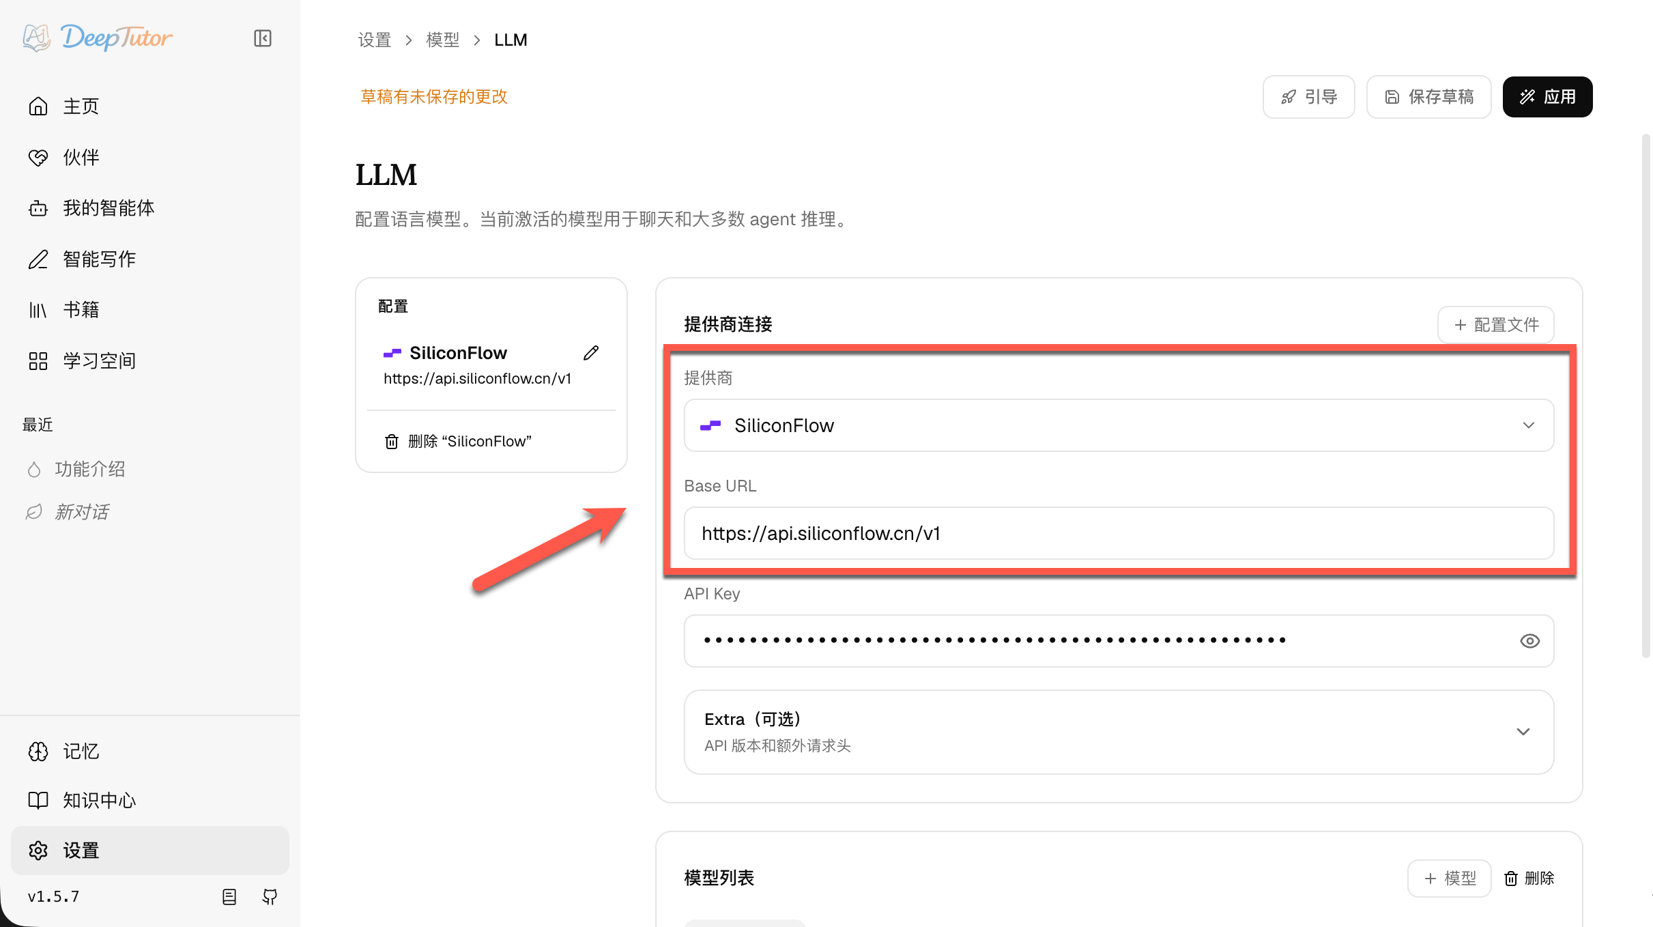Click the 草稿有未保存的更改 notice
1653x927 pixels.
tap(434, 97)
